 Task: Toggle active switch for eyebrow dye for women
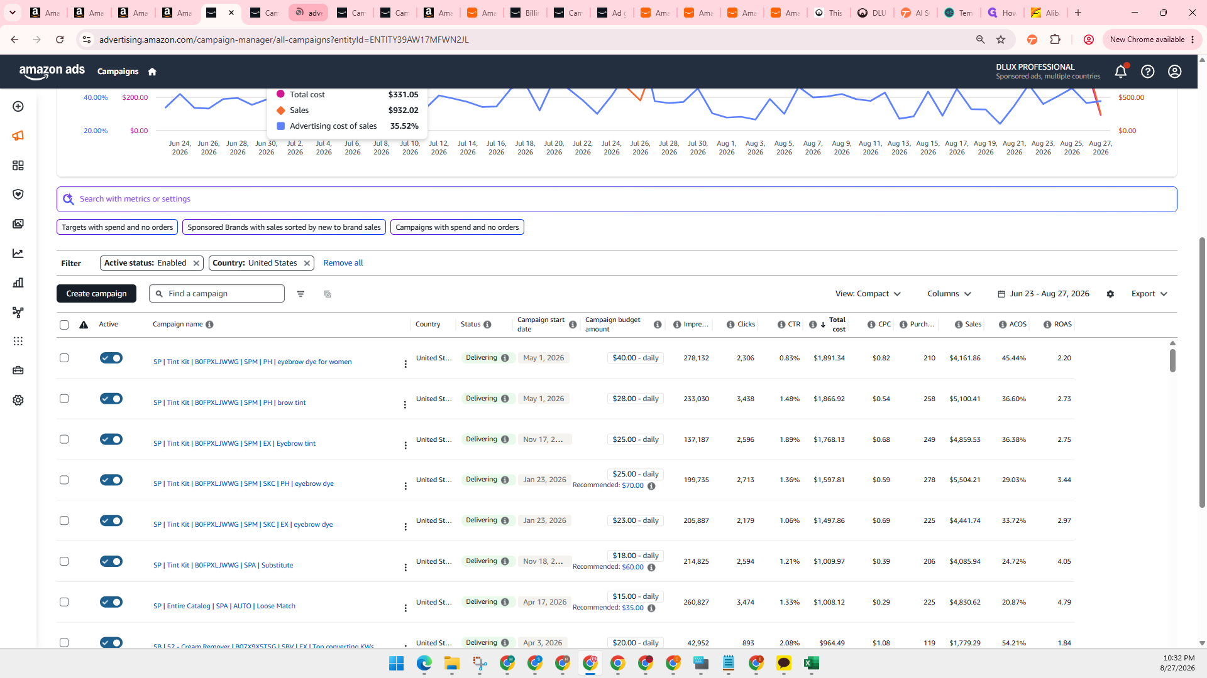pos(111,358)
